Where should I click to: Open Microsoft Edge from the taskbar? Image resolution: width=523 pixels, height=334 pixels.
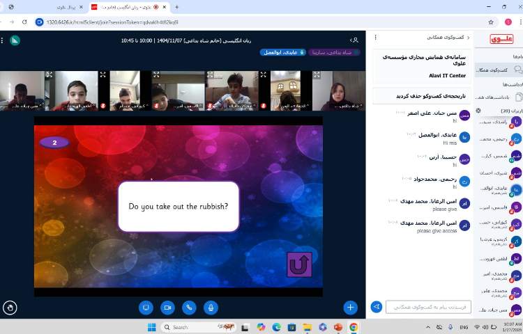276,327
